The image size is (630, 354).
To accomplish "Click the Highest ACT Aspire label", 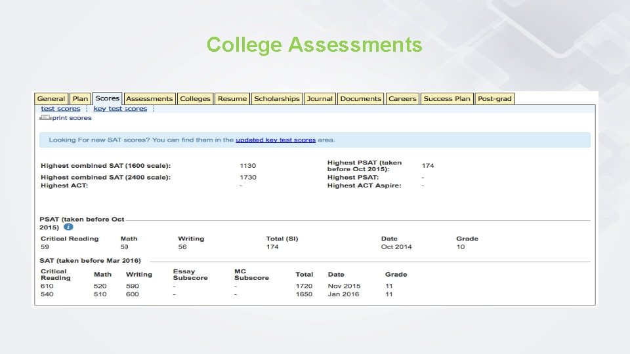I will pos(364,186).
